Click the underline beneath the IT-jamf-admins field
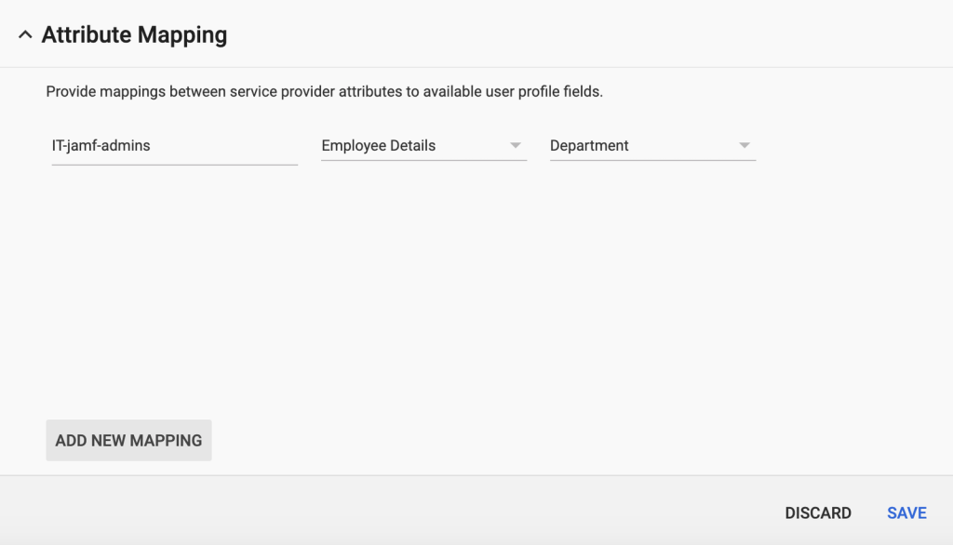The height and width of the screenshot is (545, 953). [174, 165]
